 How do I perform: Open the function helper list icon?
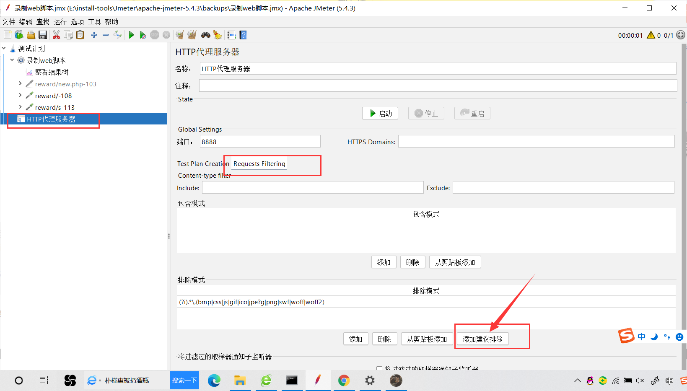click(x=231, y=35)
